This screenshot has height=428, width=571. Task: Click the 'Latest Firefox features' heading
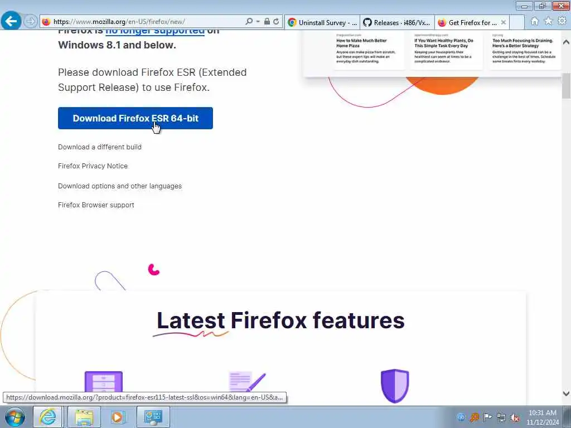tap(280, 320)
